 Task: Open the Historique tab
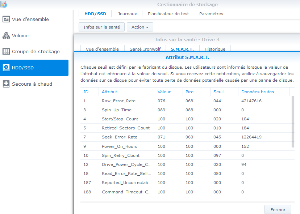[215, 49]
